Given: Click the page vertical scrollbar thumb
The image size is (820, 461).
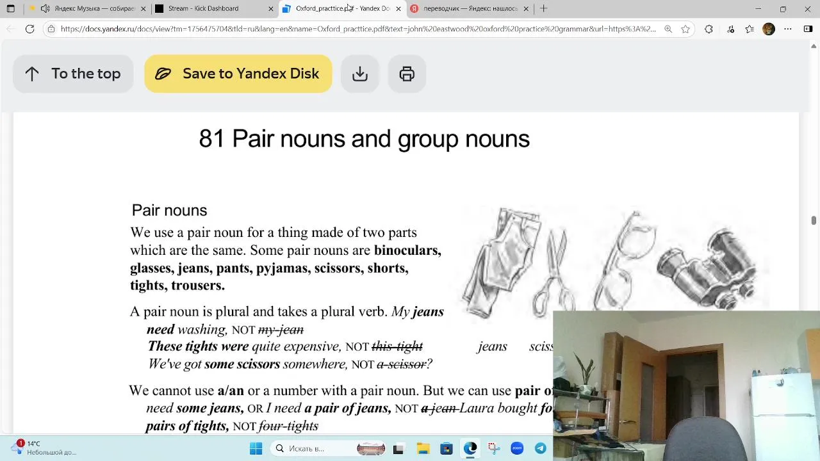Looking at the screenshot, I should pyautogui.click(x=814, y=221).
